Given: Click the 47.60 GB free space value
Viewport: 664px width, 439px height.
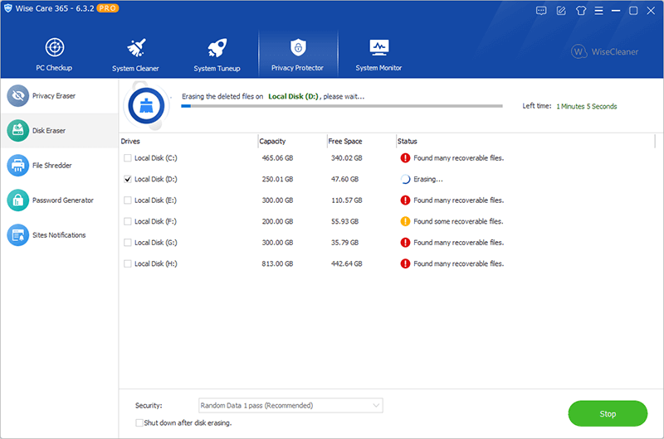Looking at the screenshot, I should [344, 179].
